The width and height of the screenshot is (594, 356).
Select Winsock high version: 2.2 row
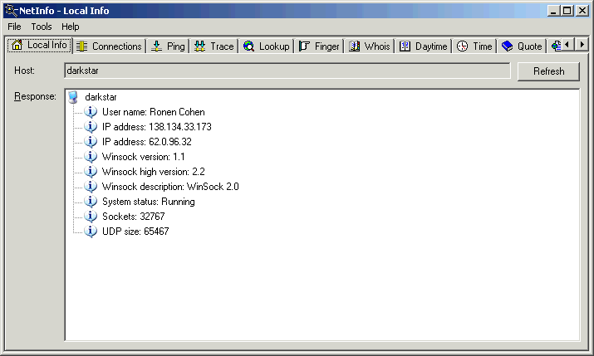[154, 172]
